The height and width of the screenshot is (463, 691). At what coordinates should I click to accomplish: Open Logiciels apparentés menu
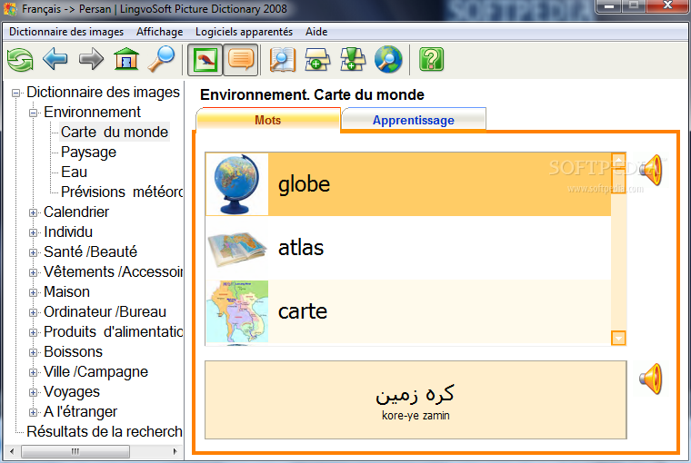244,32
